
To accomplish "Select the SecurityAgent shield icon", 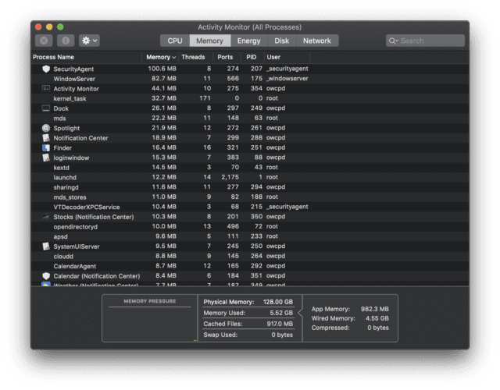I will point(46,69).
